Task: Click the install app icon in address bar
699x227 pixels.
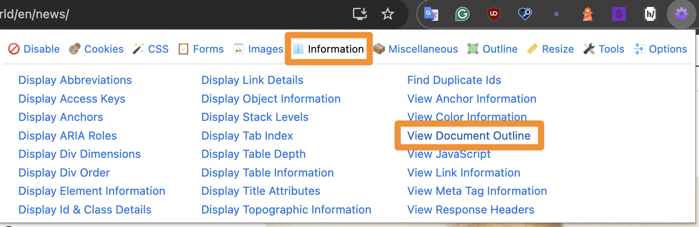Action: point(359,14)
